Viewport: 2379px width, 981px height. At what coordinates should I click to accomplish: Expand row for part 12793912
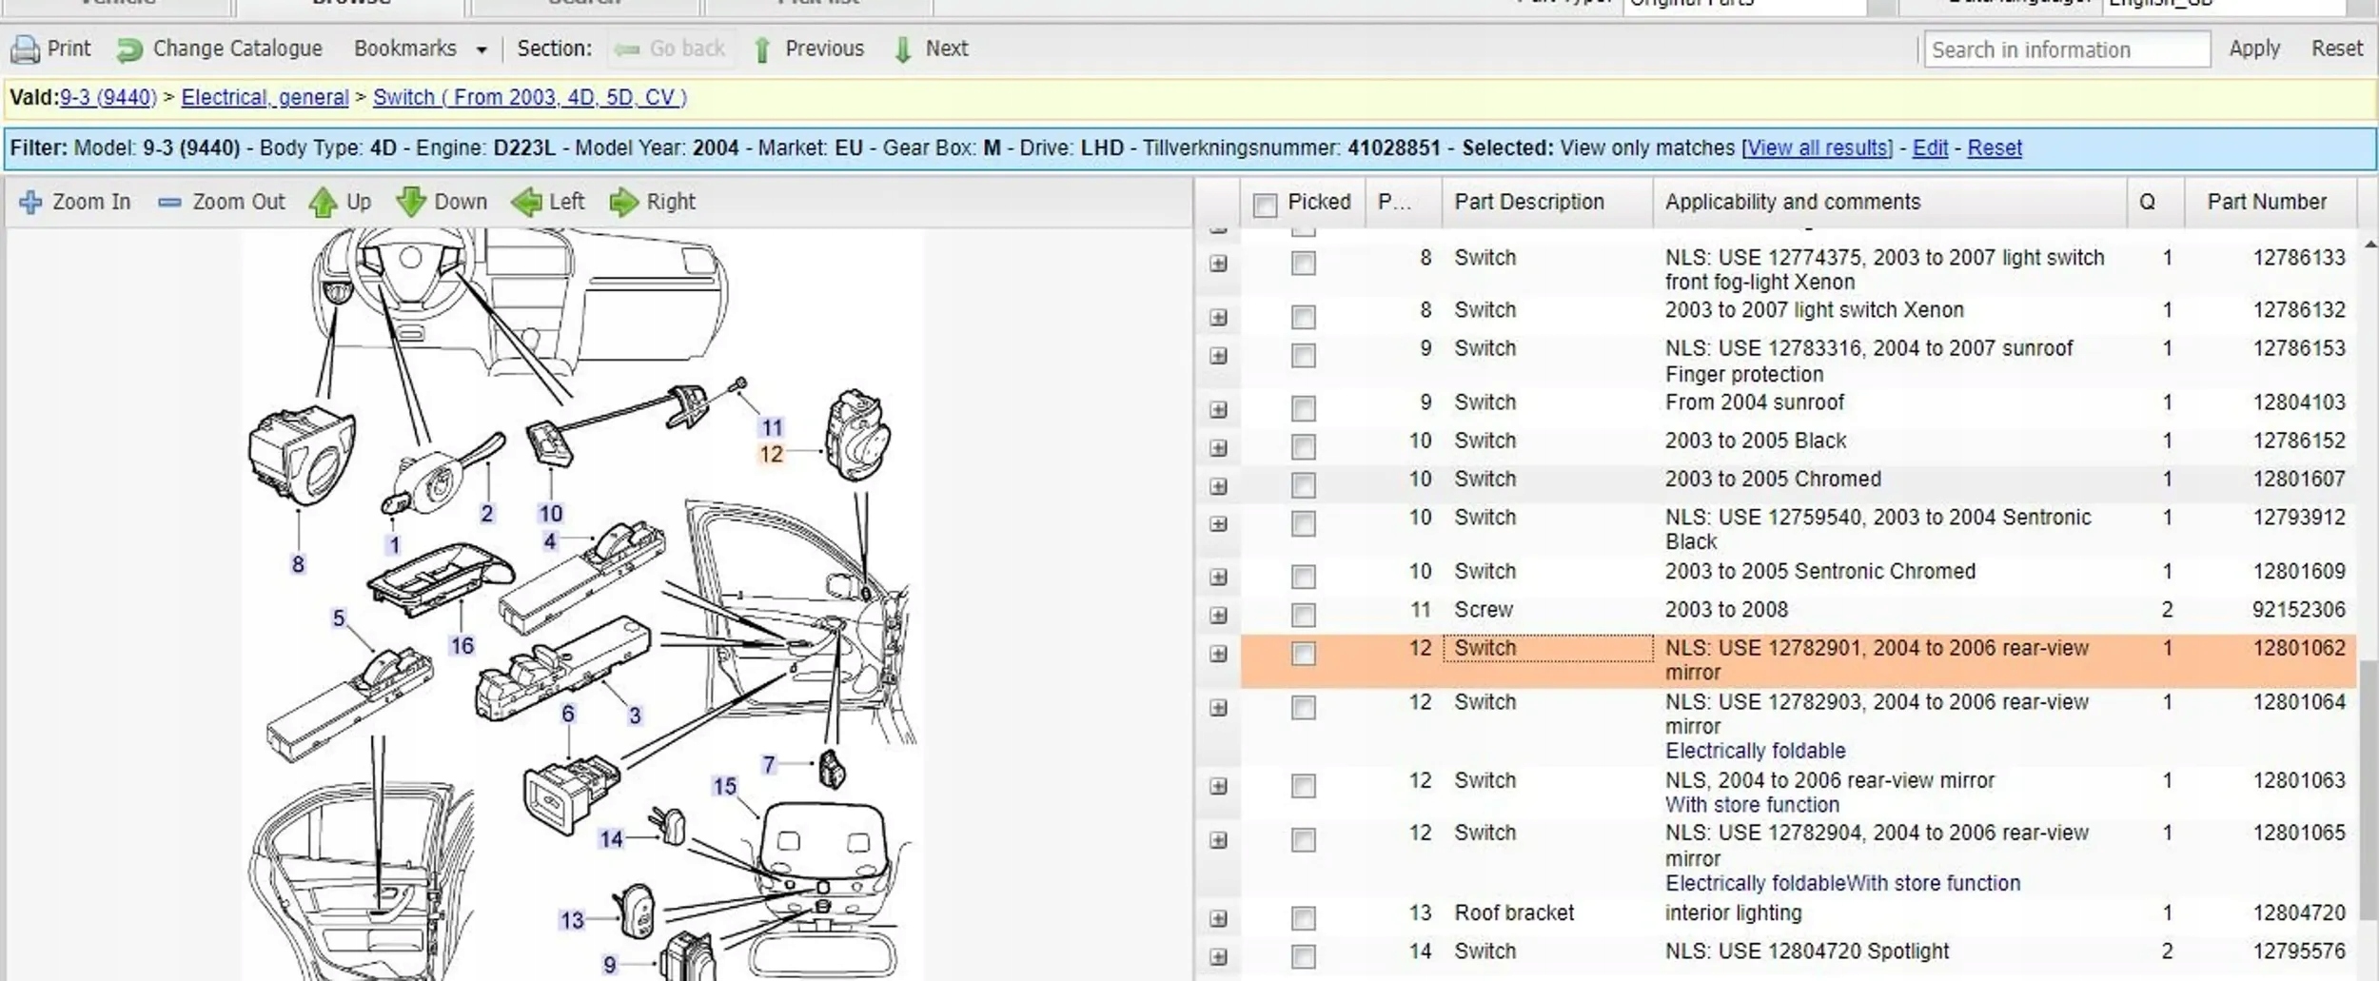click(1218, 524)
